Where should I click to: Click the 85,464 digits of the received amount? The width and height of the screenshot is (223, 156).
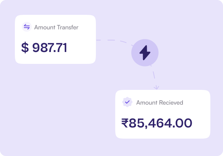click(148, 123)
